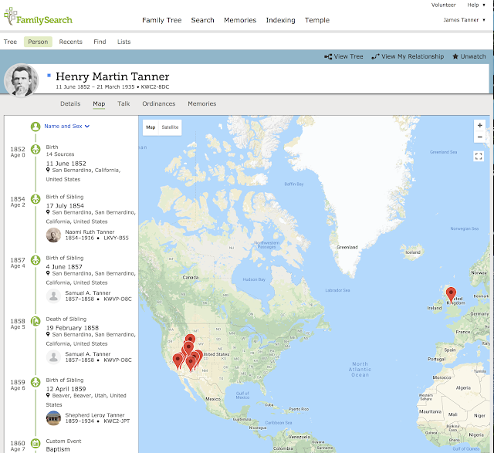Viewport: 494px width, 453px height.
Task: Click the 11 June 1852 date
Action: pyautogui.click(x=66, y=164)
